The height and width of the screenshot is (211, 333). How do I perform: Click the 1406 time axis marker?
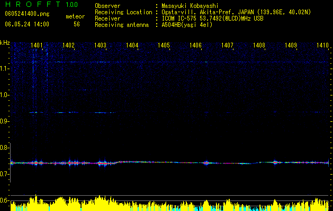point(195,45)
